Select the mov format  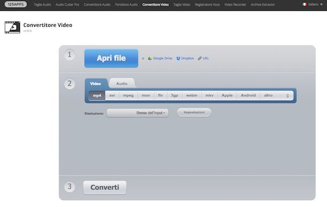146,96
